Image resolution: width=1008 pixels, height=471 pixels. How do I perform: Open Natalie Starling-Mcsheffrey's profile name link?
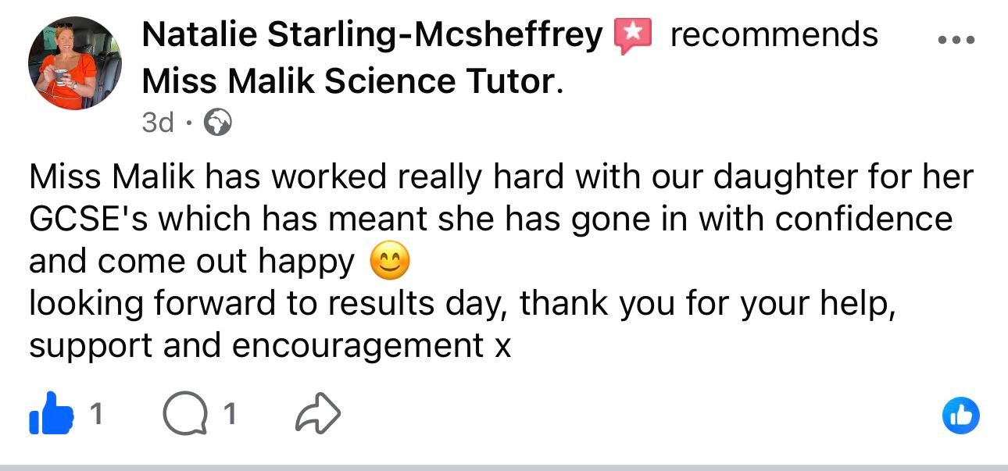click(374, 35)
